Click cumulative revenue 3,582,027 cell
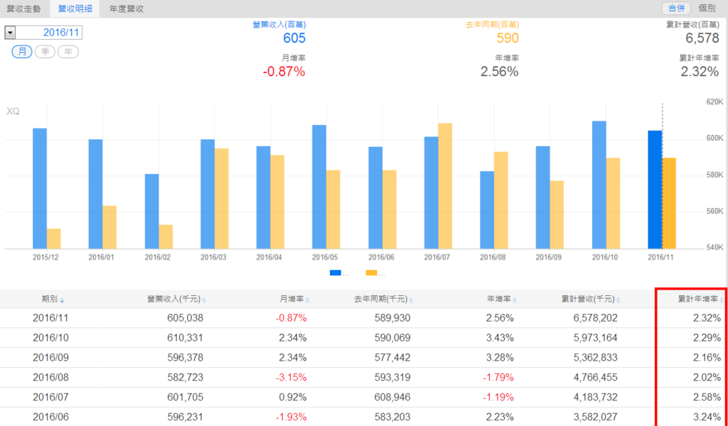 tap(596, 417)
